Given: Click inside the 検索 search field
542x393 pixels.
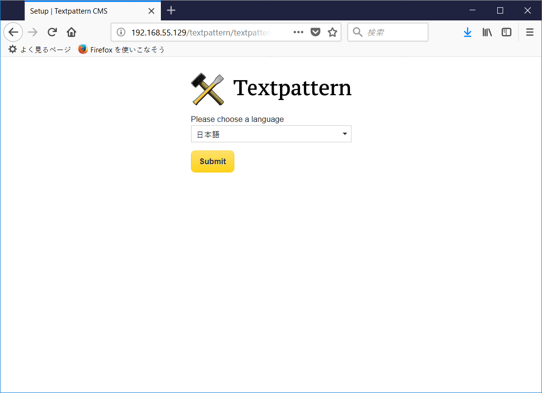Looking at the screenshot, I should [387, 32].
